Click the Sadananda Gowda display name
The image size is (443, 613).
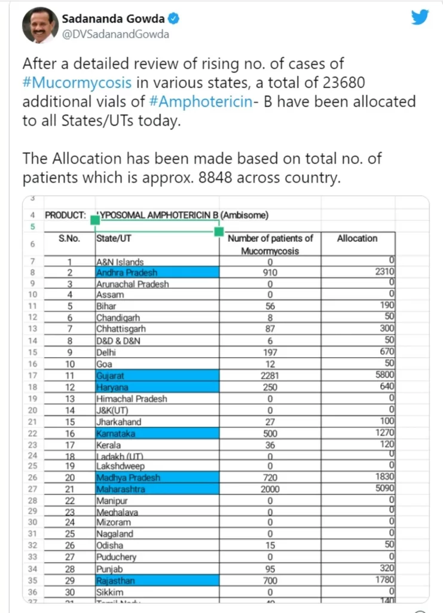pyautogui.click(x=112, y=17)
